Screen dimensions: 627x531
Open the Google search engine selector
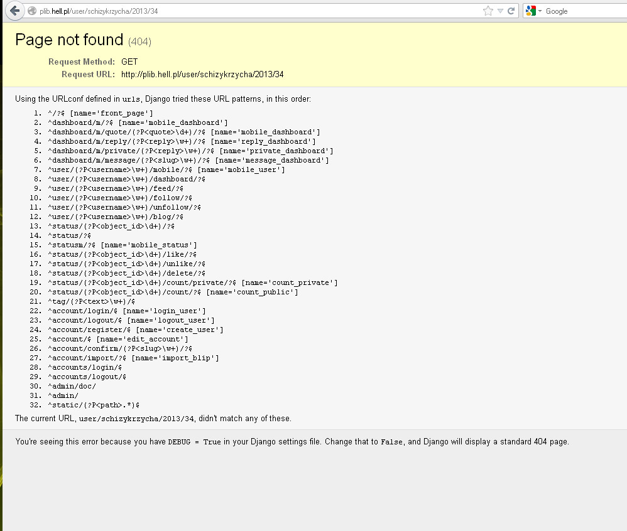pyautogui.click(x=533, y=11)
